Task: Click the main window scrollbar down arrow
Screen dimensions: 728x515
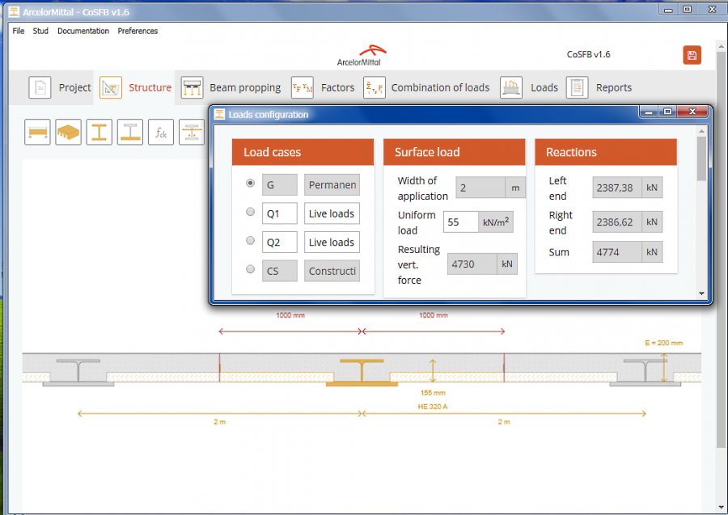Action: pyautogui.click(x=721, y=507)
